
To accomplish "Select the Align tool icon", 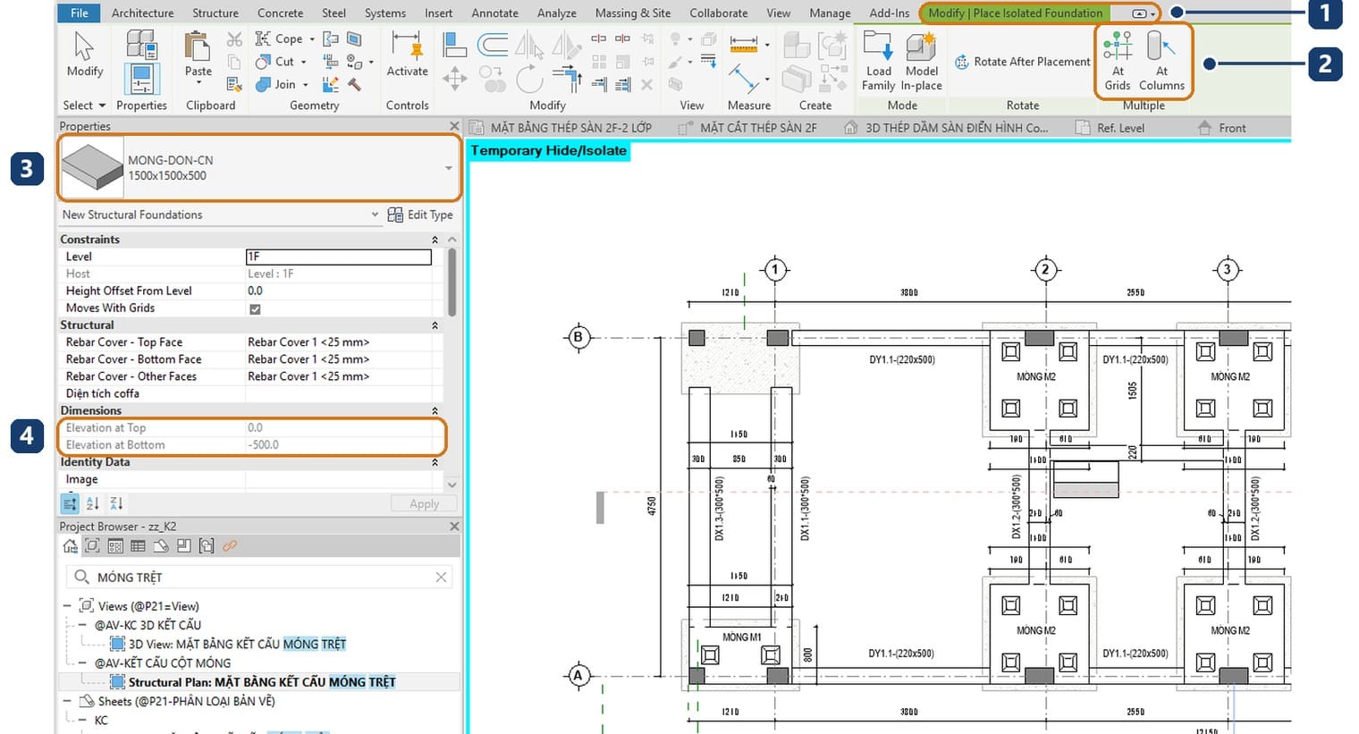I will pyautogui.click(x=454, y=45).
